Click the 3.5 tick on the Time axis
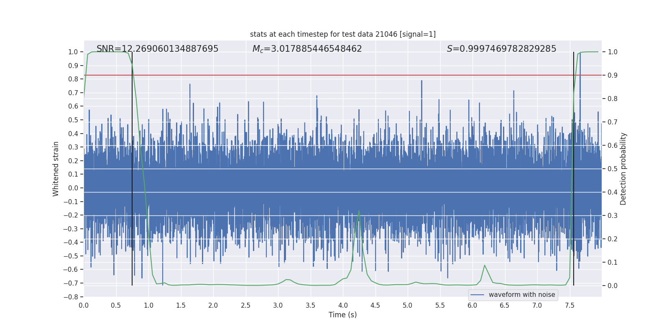Image resolution: width=669 pixels, height=334 pixels. tap(311, 306)
